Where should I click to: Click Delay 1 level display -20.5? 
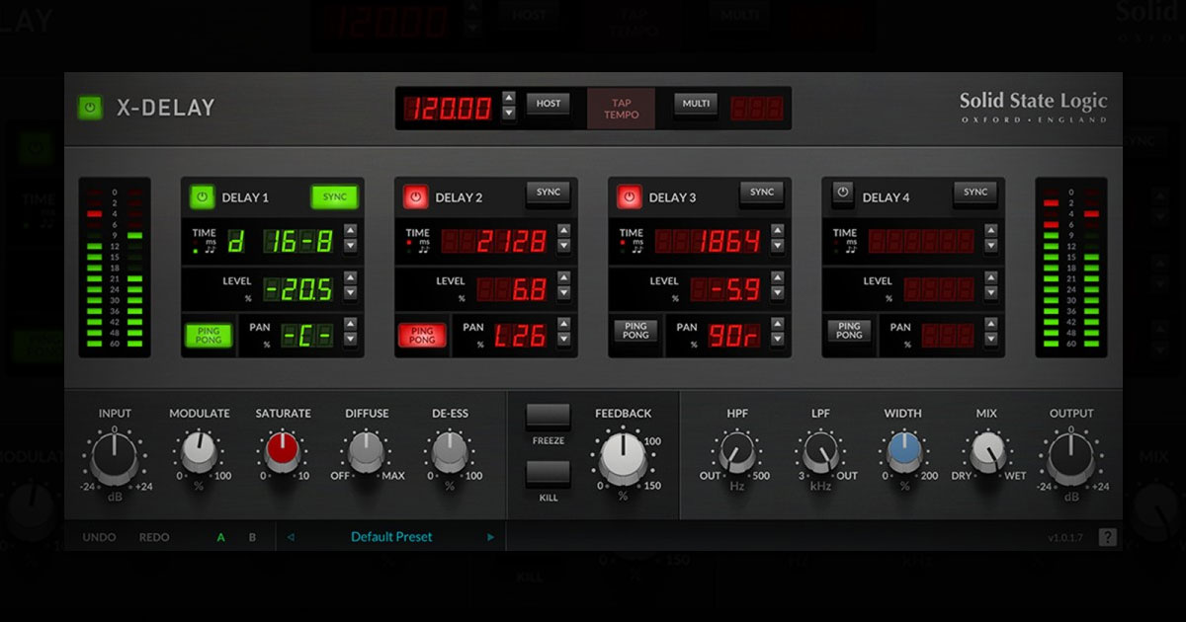click(299, 288)
